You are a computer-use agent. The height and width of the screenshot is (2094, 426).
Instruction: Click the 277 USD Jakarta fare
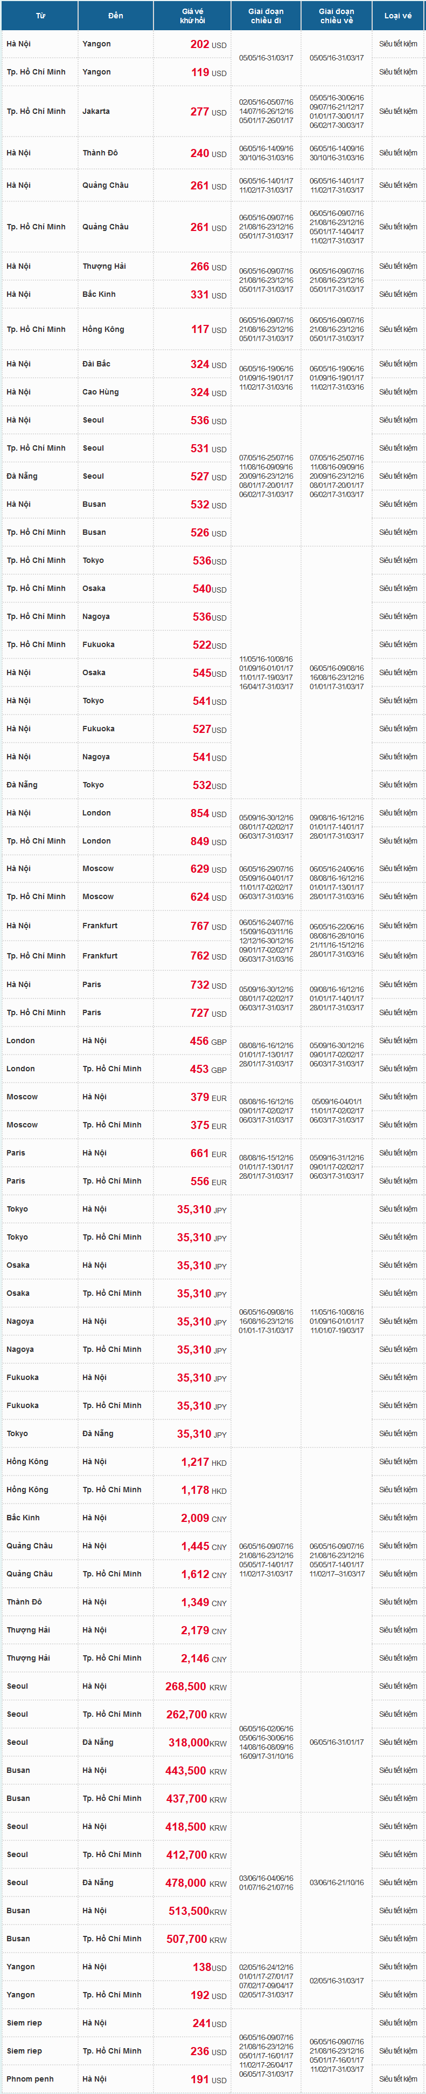coord(208,111)
